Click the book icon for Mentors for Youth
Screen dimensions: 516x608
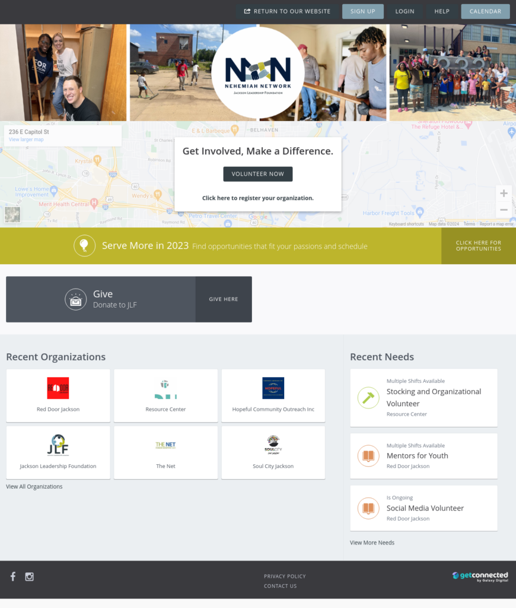tap(368, 455)
